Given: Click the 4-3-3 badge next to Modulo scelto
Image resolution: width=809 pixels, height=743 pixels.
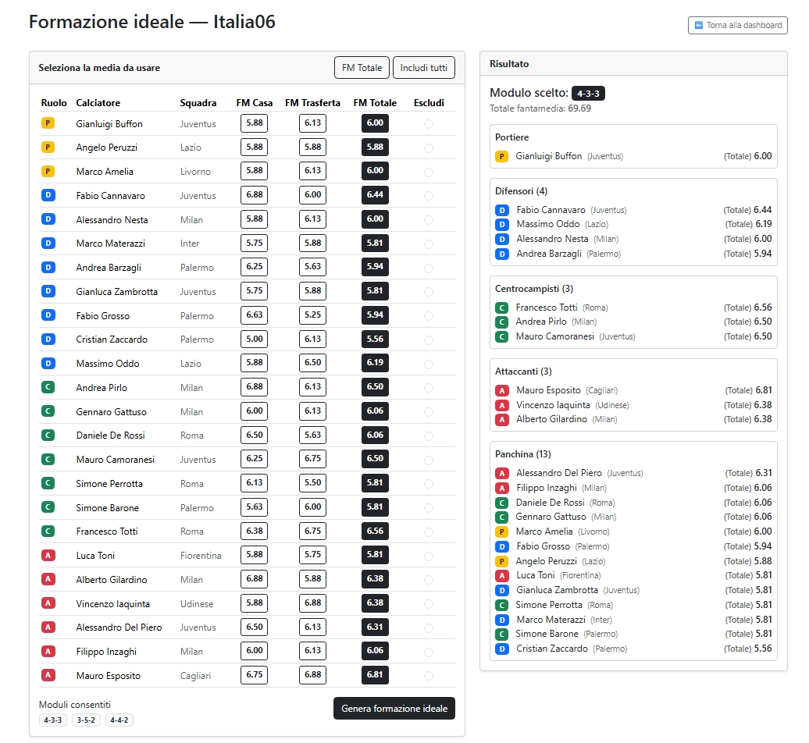Looking at the screenshot, I should (588, 94).
